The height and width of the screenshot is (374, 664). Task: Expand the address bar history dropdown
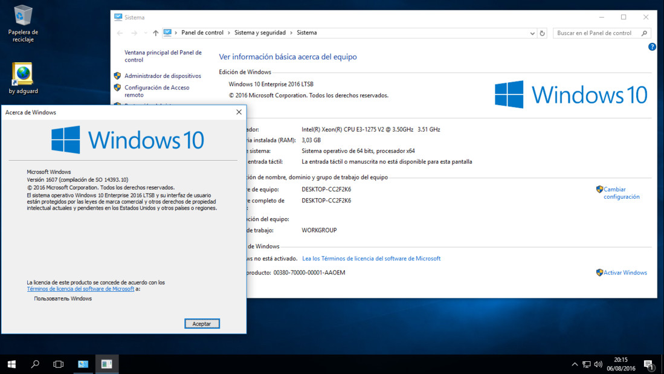(x=532, y=33)
